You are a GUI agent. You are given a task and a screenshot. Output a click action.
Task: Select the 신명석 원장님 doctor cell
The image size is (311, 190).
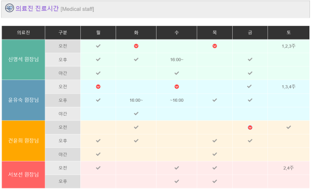coord(23,59)
